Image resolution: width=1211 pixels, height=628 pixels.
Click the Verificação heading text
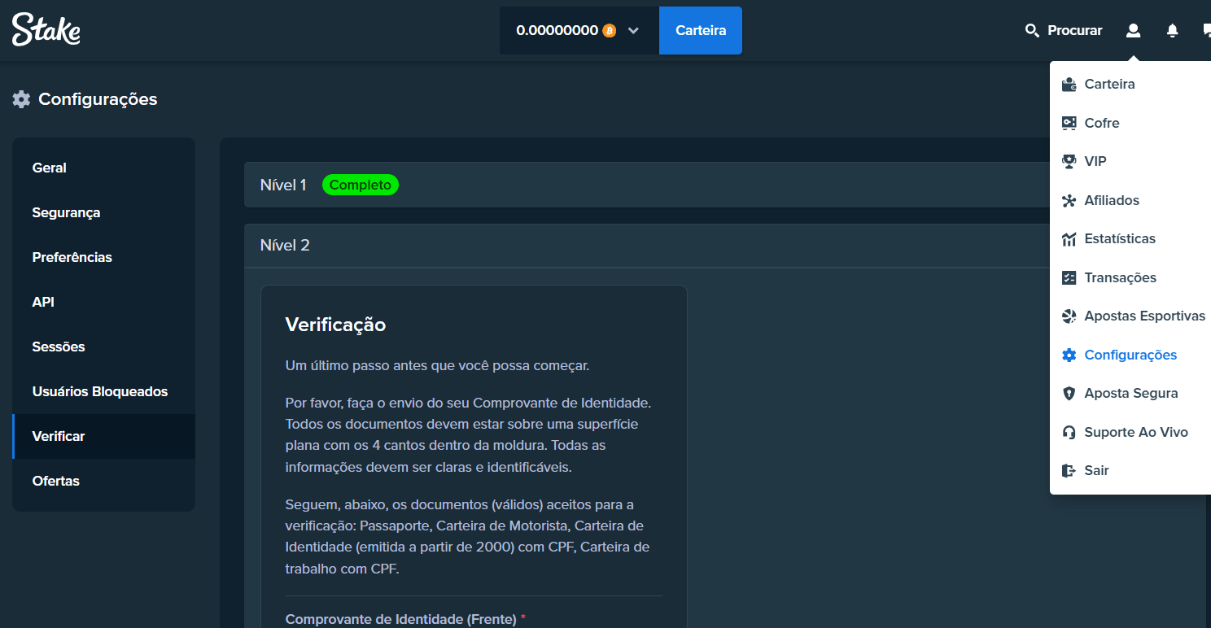pyautogui.click(x=335, y=325)
